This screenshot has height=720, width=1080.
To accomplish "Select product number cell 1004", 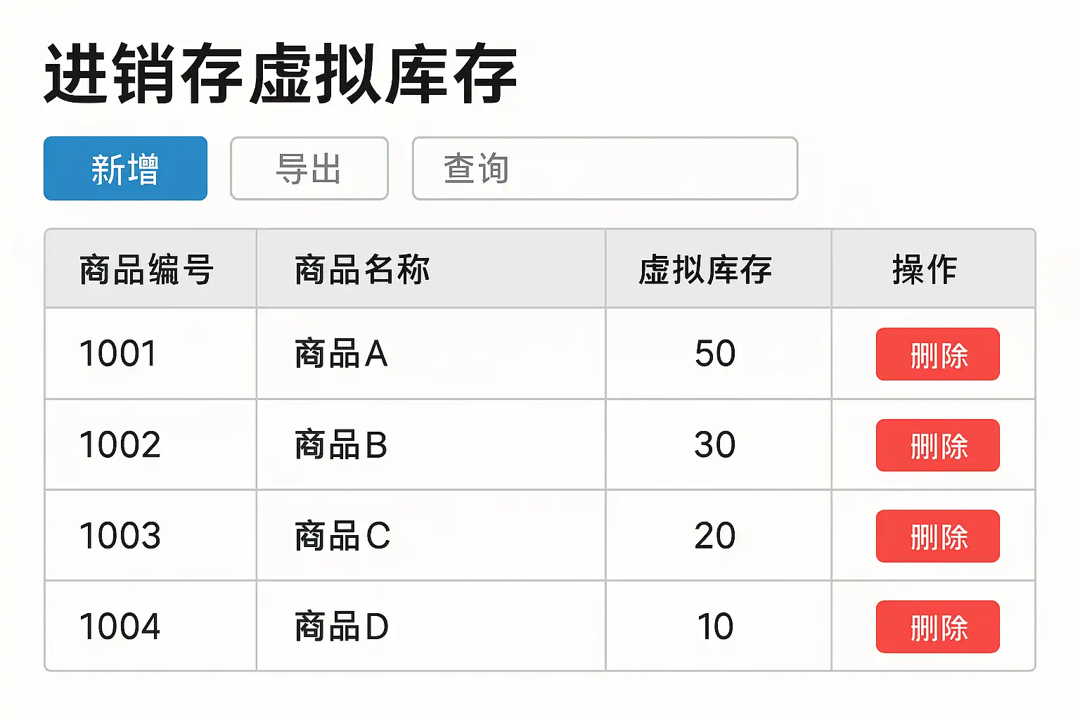I will (120, 626).
